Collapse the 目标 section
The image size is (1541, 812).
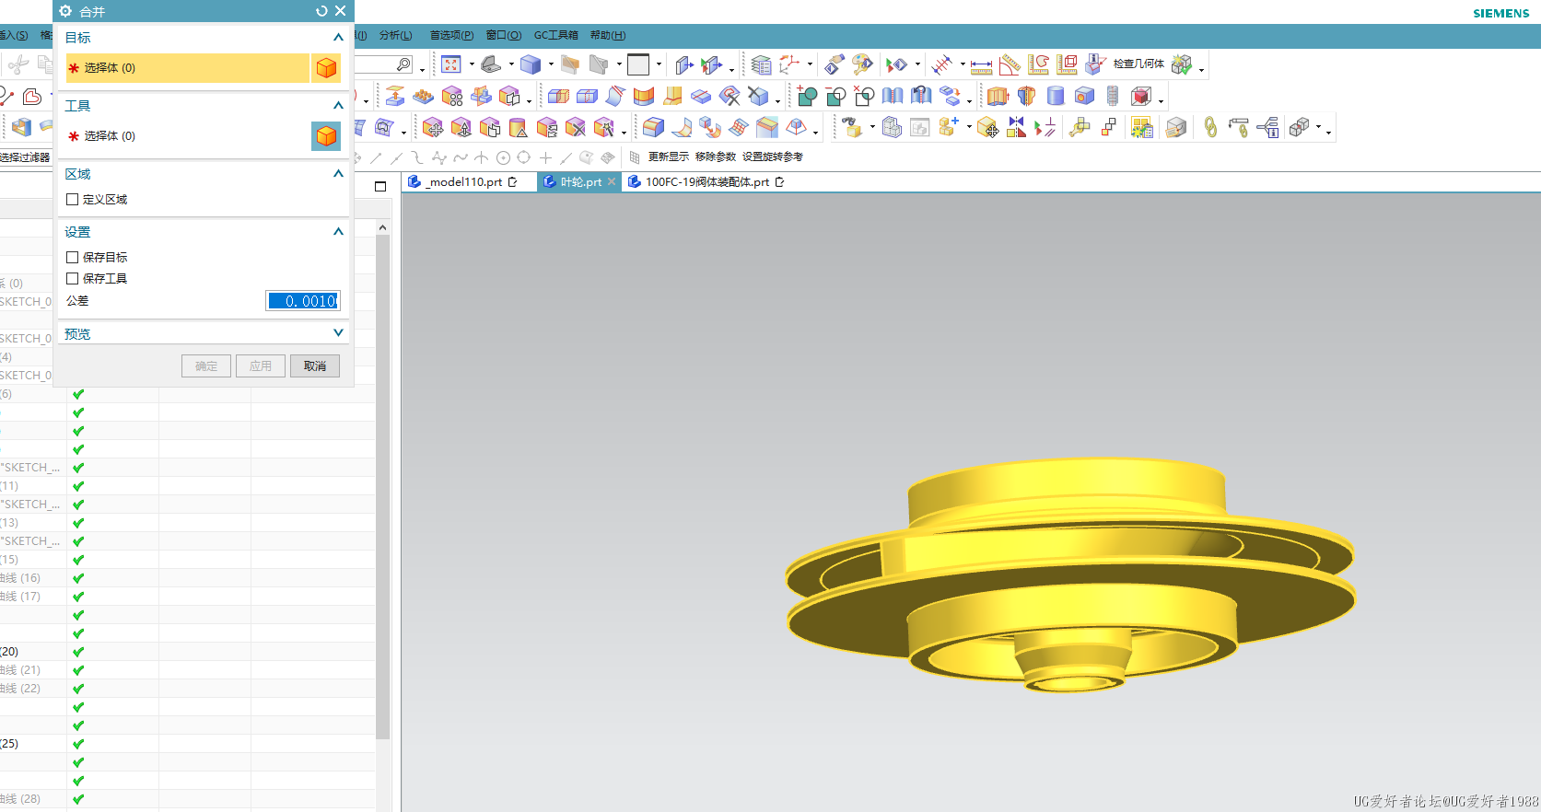(338, 38)
